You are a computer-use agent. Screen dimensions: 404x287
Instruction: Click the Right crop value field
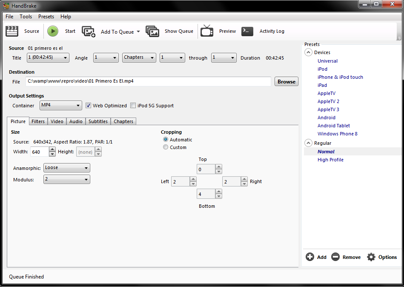pyautogui.click(x=231, y=181)
